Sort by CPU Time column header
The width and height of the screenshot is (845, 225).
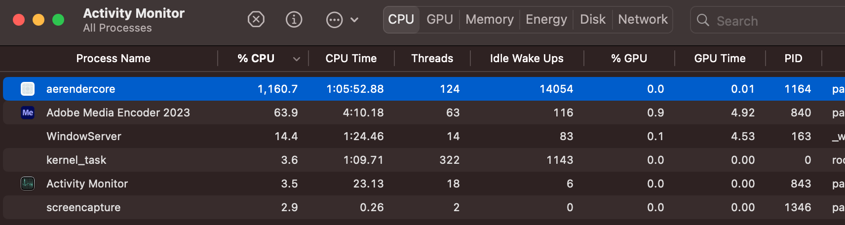[x=351, y=58]
